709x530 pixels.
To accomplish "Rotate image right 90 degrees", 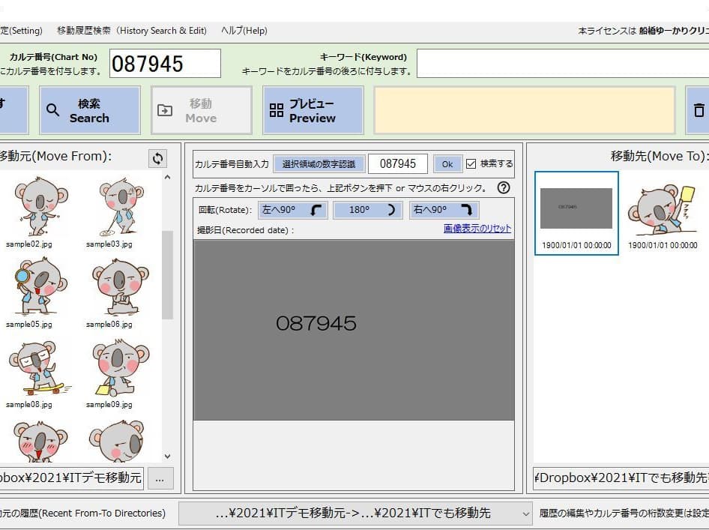I will 444,210.
